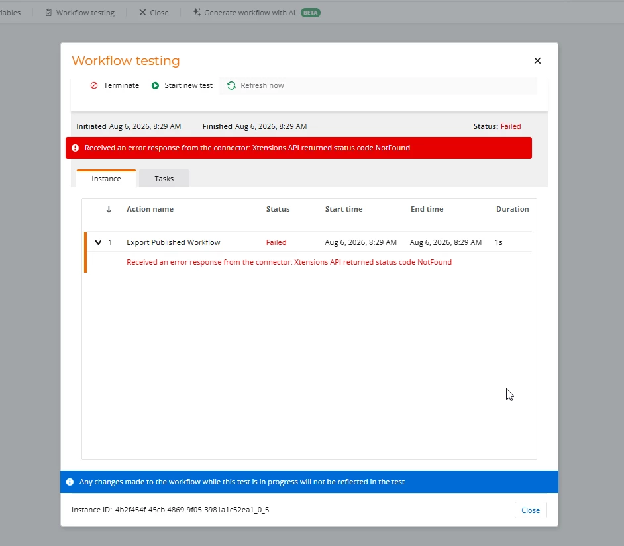Select the Instance tab
The height and width of the screenshot is (546, 624).
pos(106,179)
